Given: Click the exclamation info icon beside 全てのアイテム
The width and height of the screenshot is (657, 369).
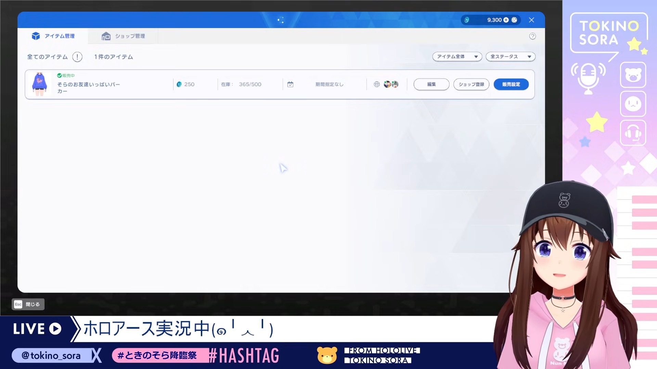Looking at the screenshot, I should click(77, 57).
